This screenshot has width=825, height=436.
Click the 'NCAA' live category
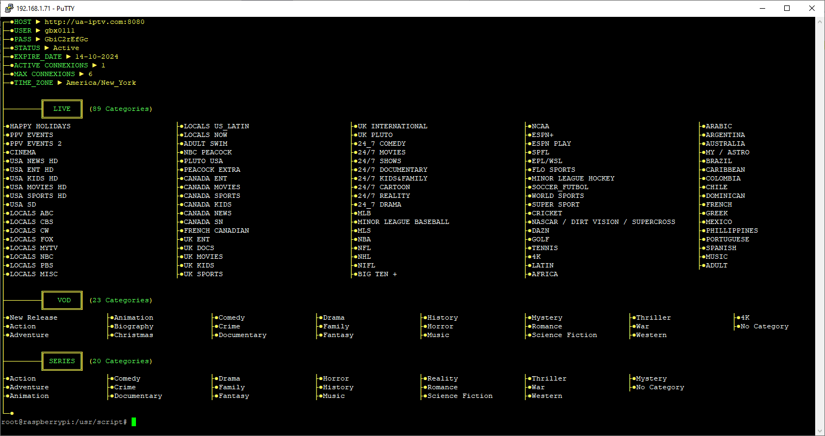click(541, 126)
